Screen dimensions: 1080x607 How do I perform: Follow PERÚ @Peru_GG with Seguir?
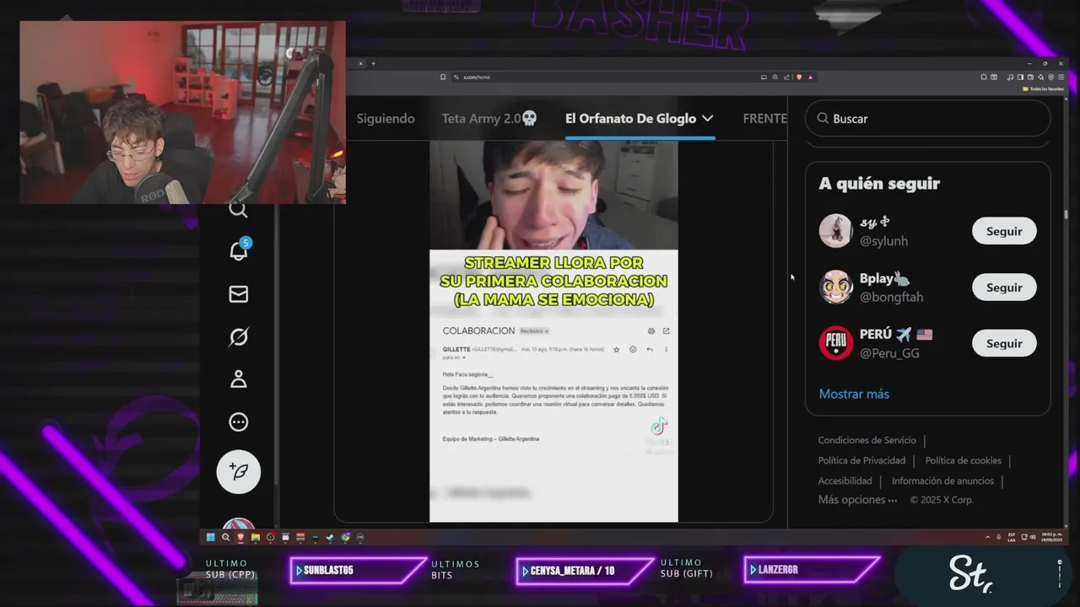tap(1004, 343)
